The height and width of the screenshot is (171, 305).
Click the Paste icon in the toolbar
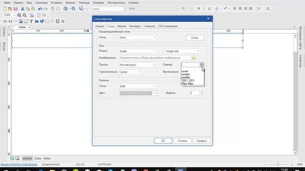coord(33,9)
